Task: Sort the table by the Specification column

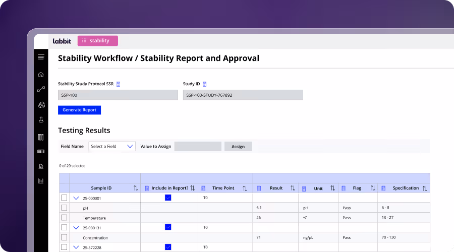Action: pyautogui.click(x=425, y=188)
